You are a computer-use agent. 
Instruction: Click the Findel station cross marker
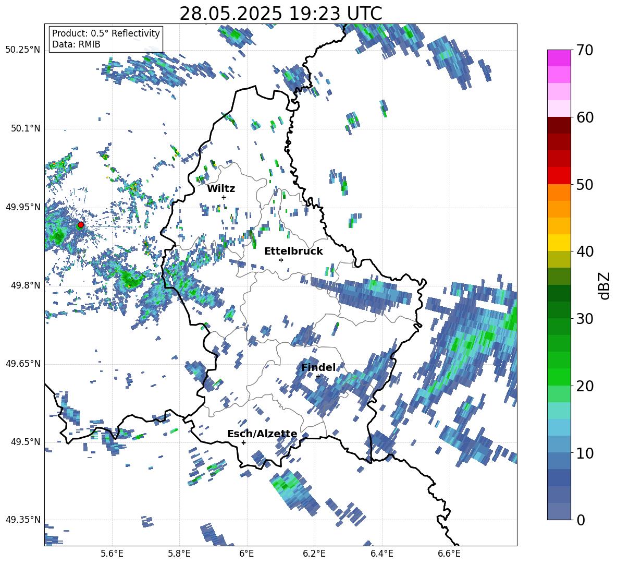318,377
